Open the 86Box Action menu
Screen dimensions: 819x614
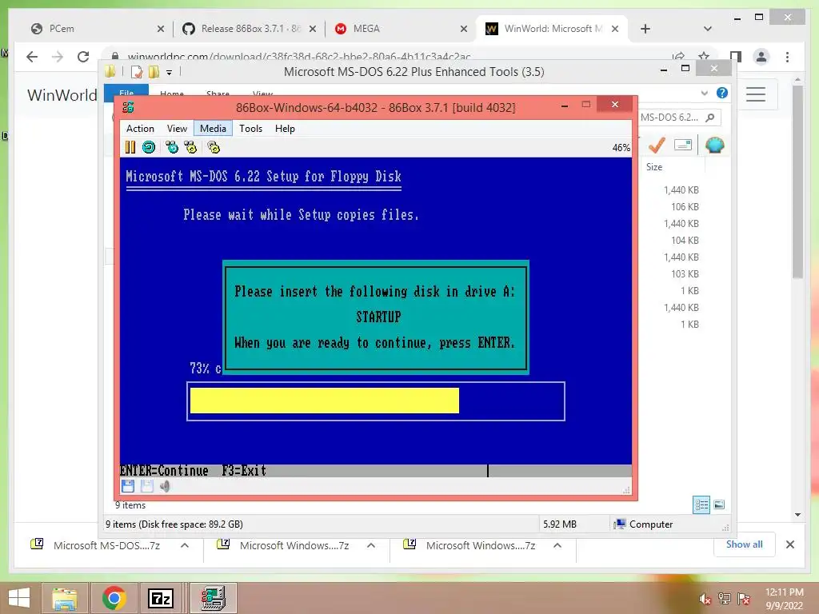[140, 129]
